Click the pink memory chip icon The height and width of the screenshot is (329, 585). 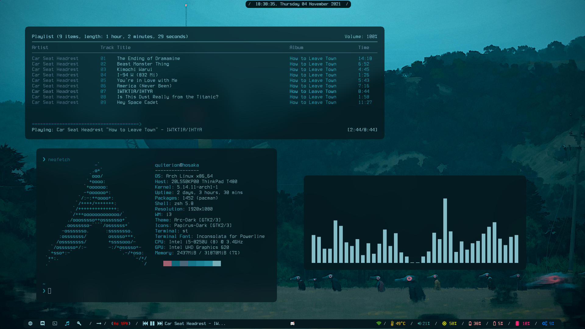pyautogui.click(x=517, y=324)
